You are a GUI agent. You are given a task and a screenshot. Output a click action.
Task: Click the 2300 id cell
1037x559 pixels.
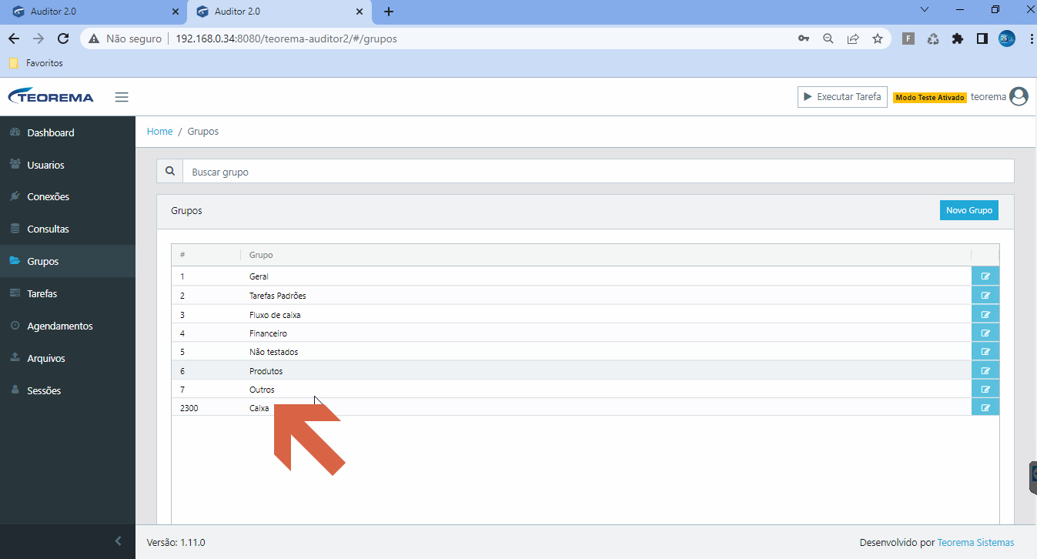[x=189, y=408]
